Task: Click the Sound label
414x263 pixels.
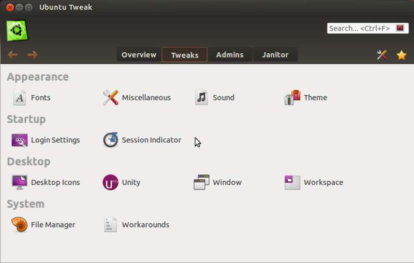Action: click(224, 98)
